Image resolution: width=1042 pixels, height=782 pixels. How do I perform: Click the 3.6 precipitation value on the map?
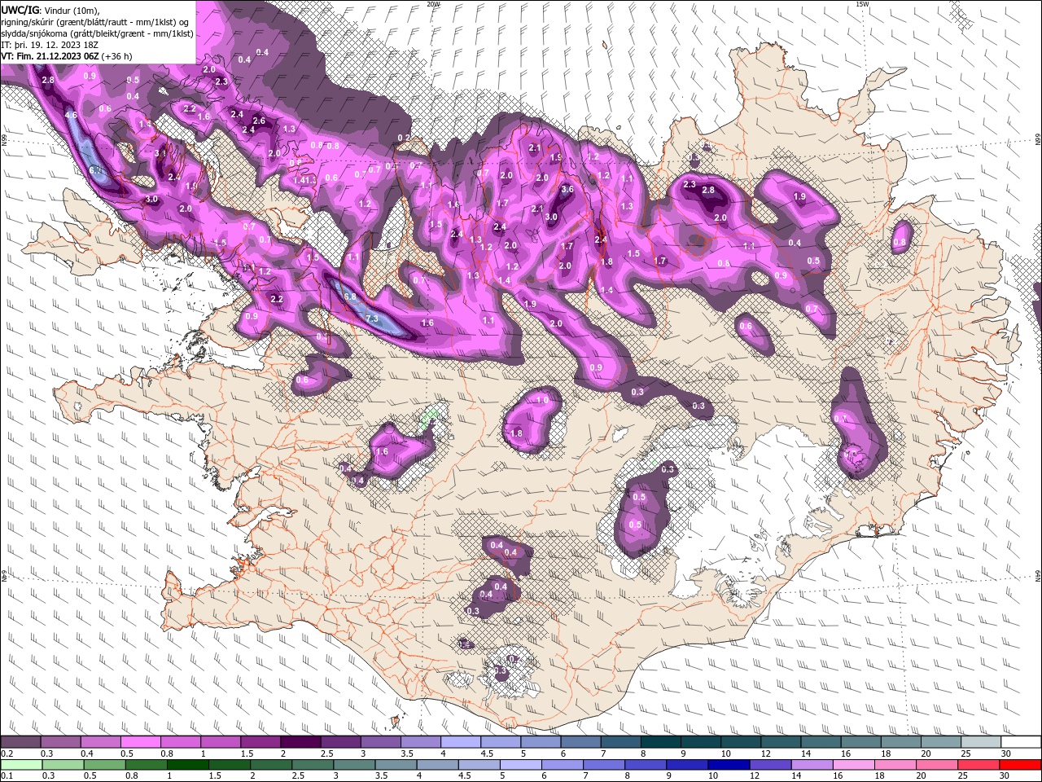567,189
